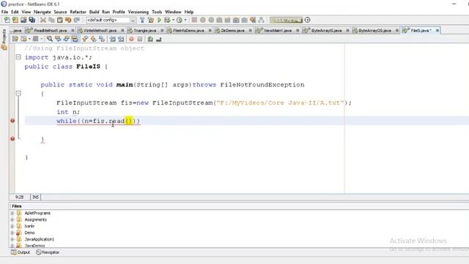Click the memory usage bar

point(287,20)
